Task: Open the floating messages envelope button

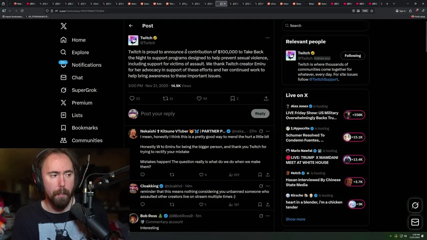Action: [x=415, y=222]
